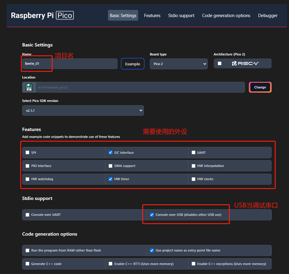Click the 'Code generation options' section heading
The height and width of the screenshot is (274, 289).
click(49, 234)
